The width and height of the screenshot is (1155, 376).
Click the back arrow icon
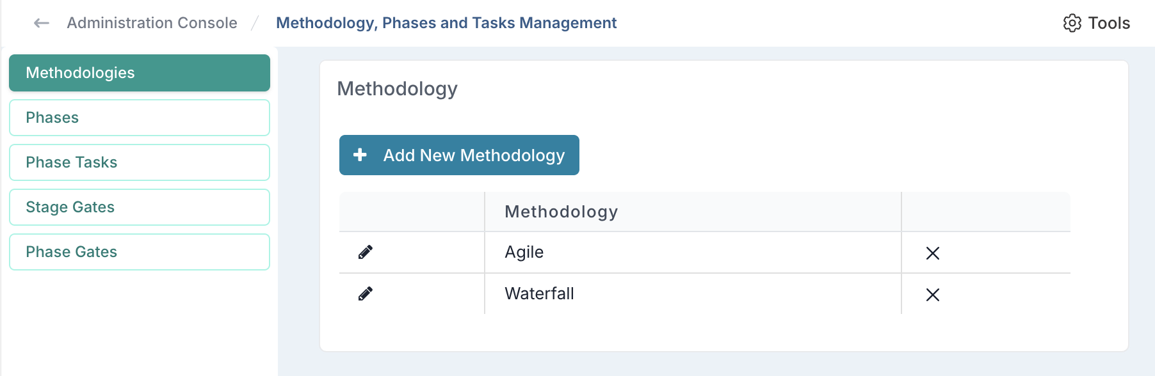point(42,24)
